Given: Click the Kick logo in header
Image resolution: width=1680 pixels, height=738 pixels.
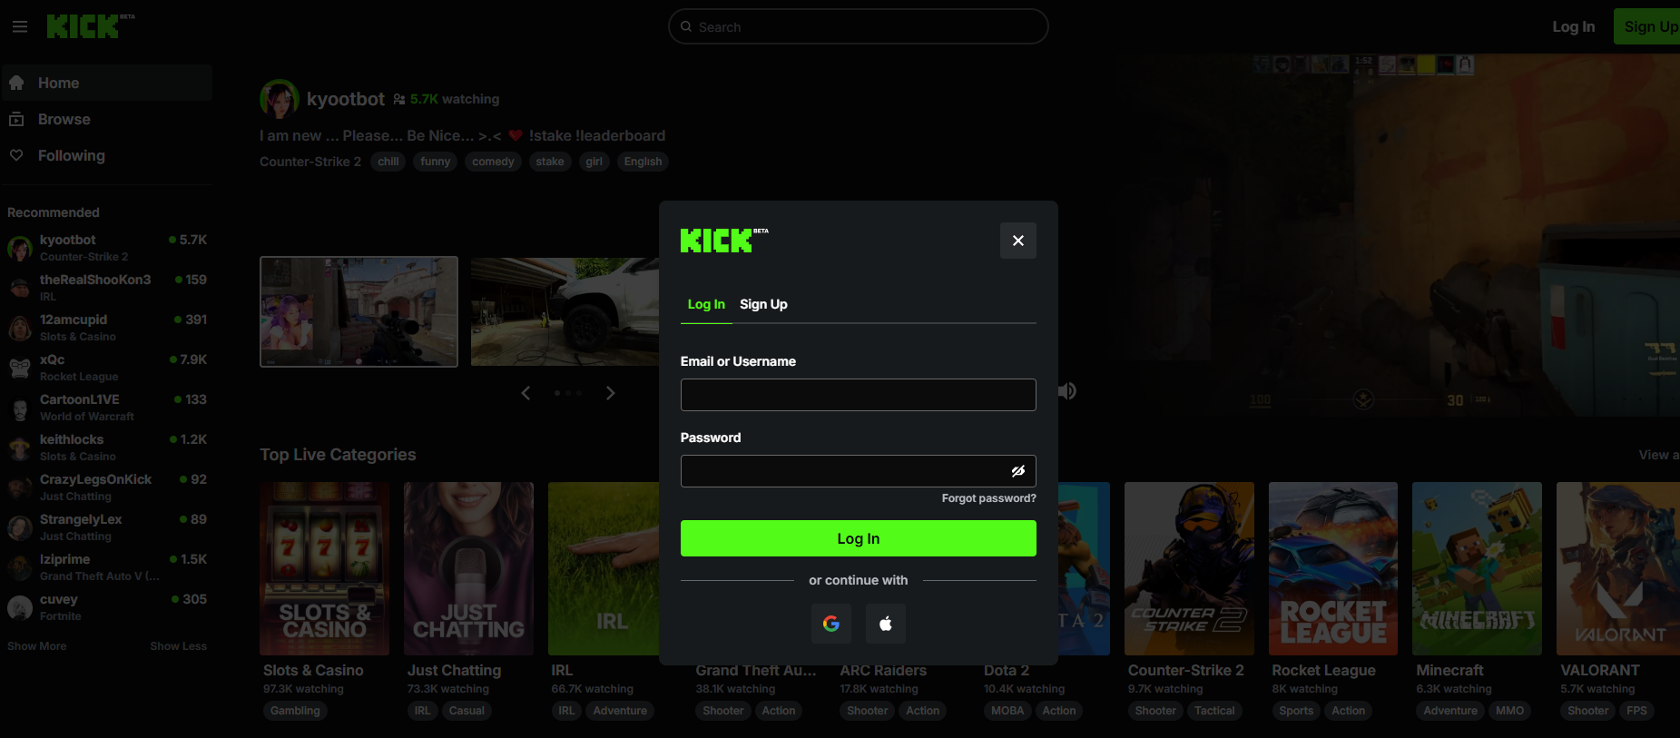Looking at the screenshot, I should [84, 26].
